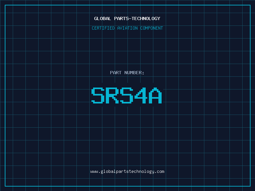
Task: Click the word AVIATION in the subtitle
Action: (x=127, y=28)
